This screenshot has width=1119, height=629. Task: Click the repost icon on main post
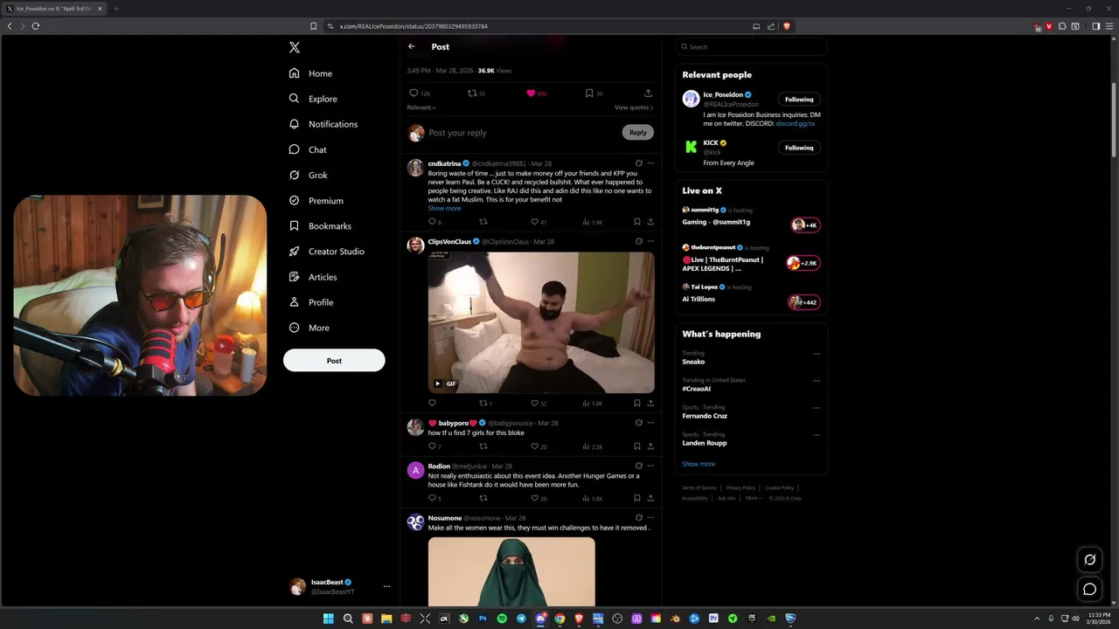pyautogui.click(x=472, y=93)
